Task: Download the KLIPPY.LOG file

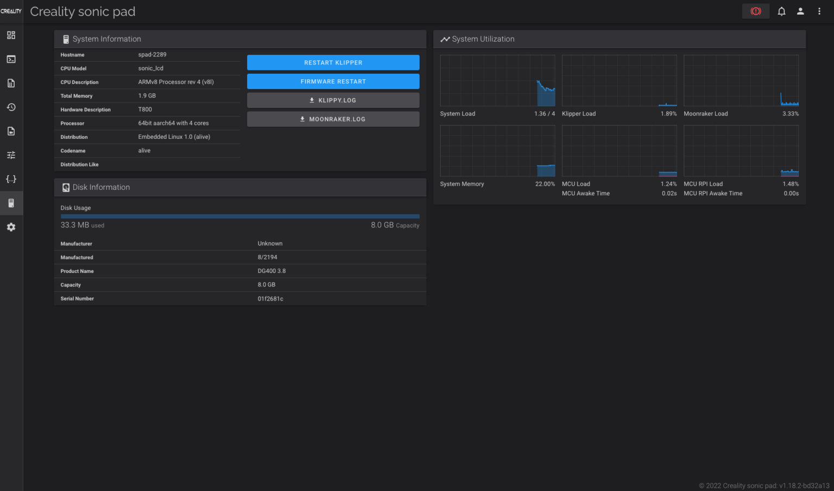Action: coord(333,100)
